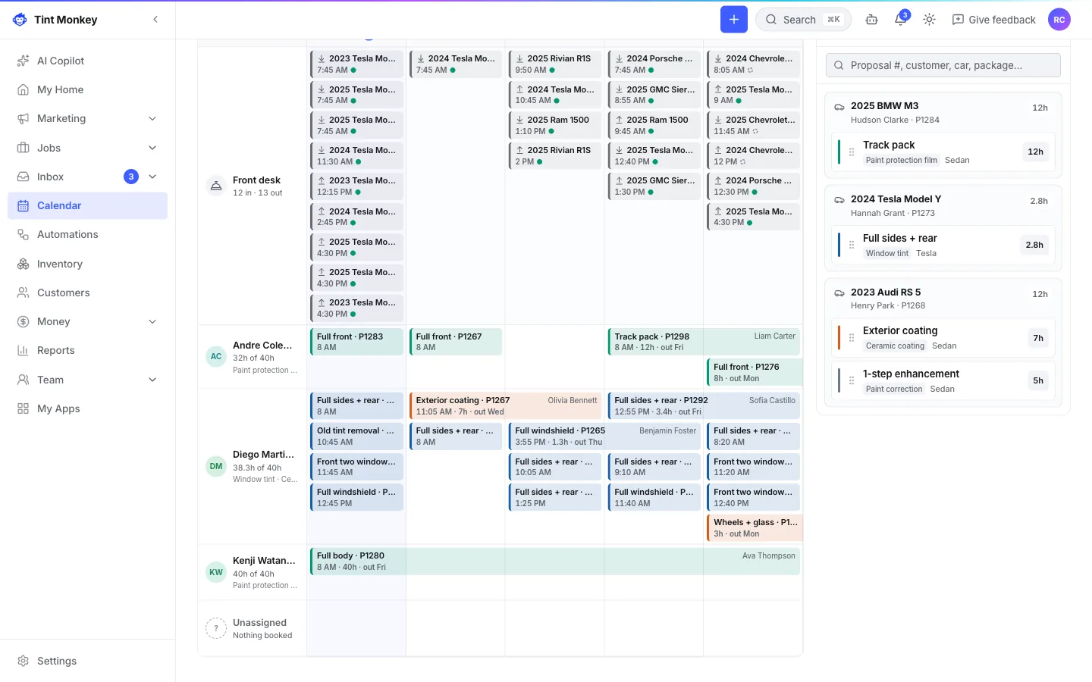This screenshot has width=1092, height=682.
Task: Expand the Team submenu chevron
Action: [152, 380]
